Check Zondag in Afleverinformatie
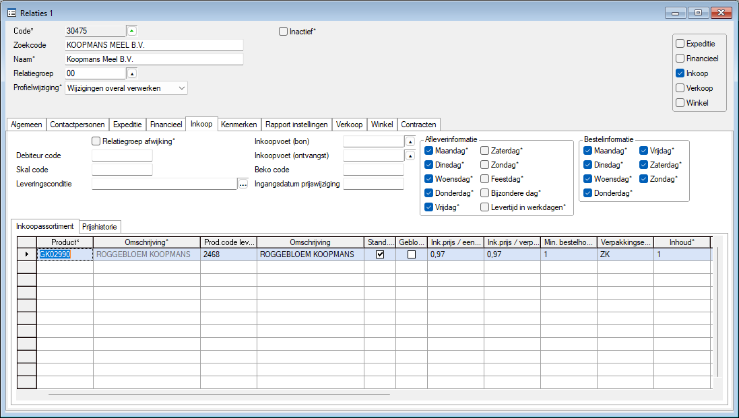 coord(484,165)
